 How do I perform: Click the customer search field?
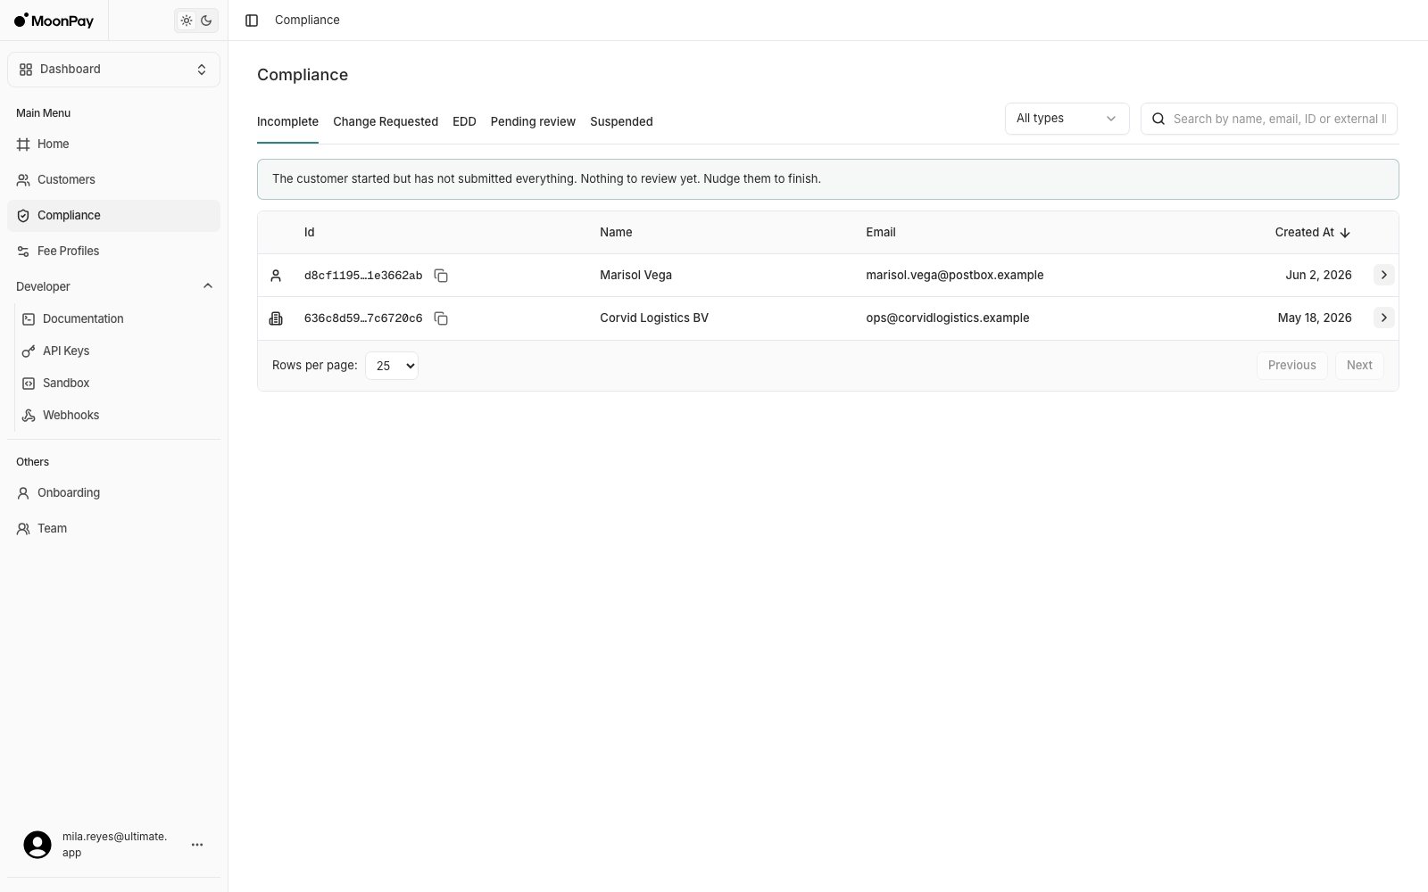1268,119
